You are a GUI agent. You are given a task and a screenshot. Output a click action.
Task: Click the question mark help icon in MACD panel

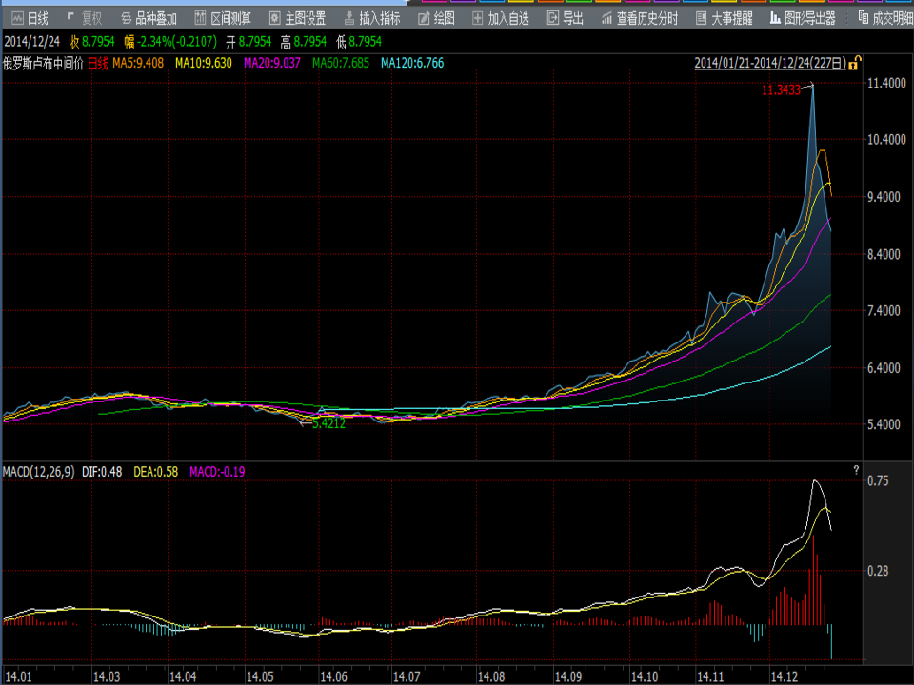[856, 470]
